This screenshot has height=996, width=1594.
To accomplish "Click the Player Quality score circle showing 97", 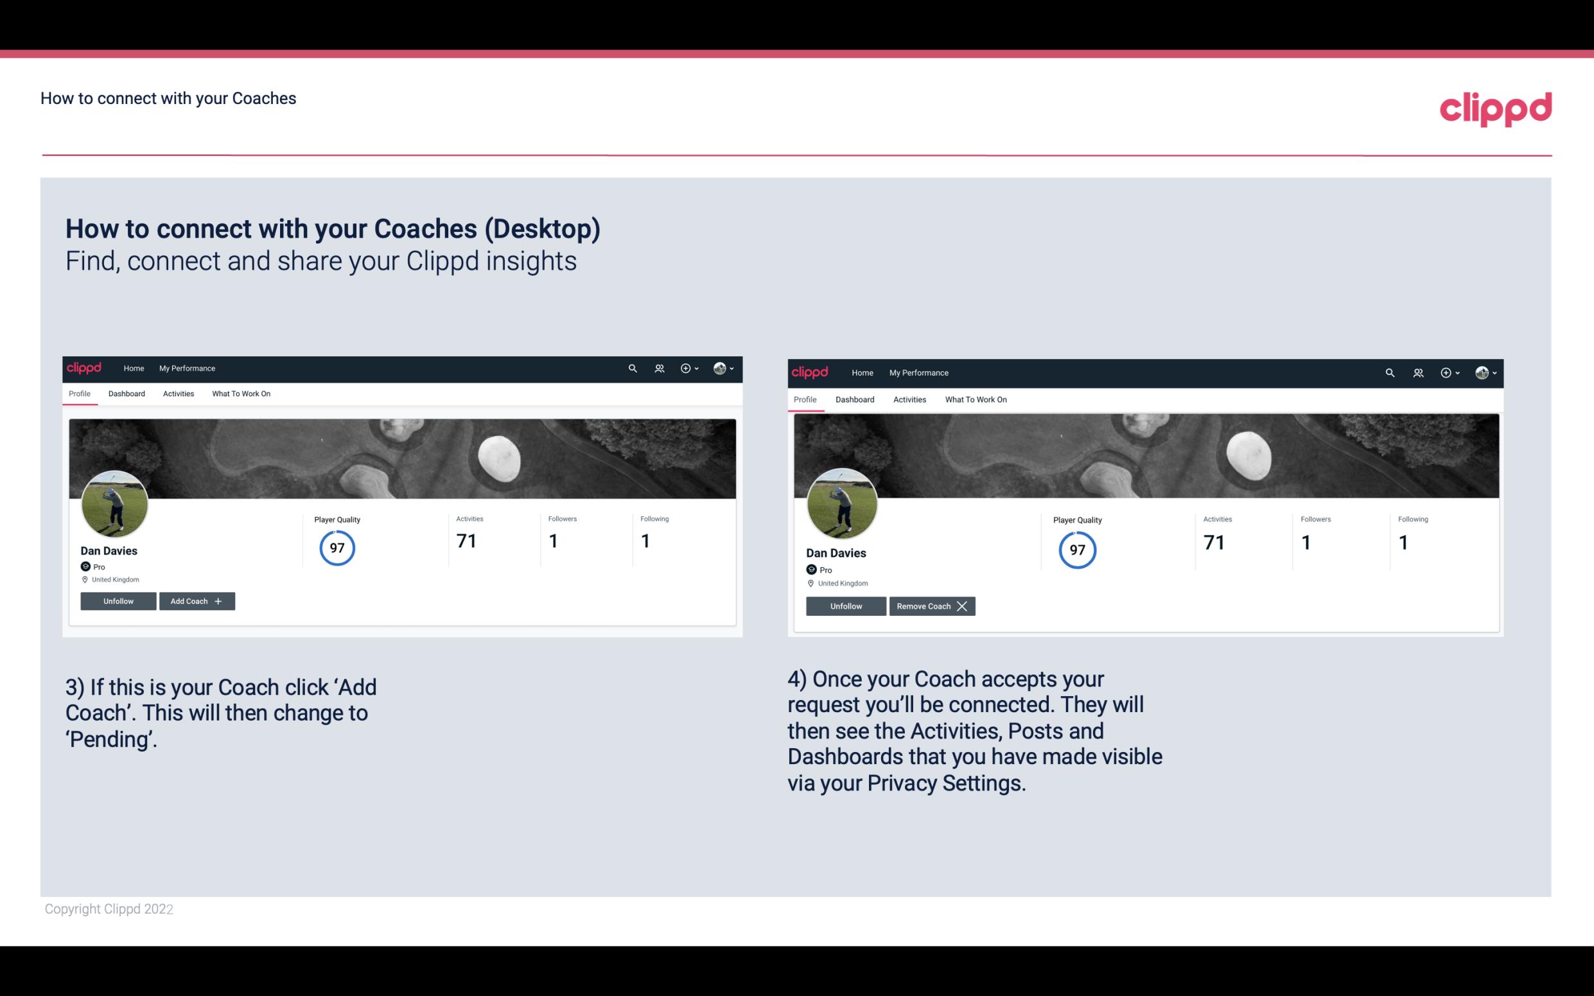I will 337,547.
